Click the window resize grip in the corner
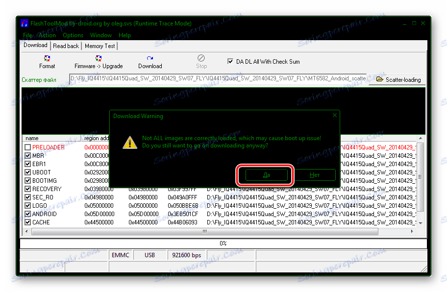Image resolution: width=447 pixels, height=292 pixels. pos(423,268)
